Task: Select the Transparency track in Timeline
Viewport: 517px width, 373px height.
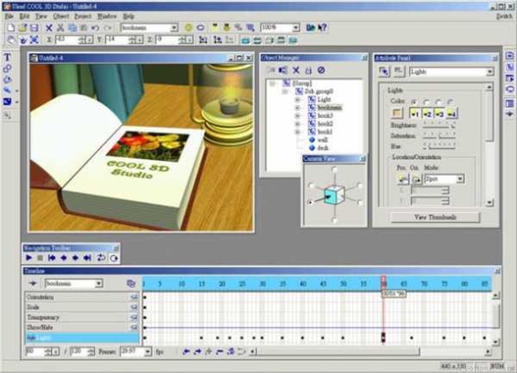Action: 82,318
